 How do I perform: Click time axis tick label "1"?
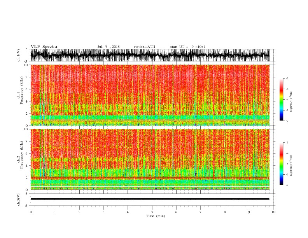tap(55, 212)
